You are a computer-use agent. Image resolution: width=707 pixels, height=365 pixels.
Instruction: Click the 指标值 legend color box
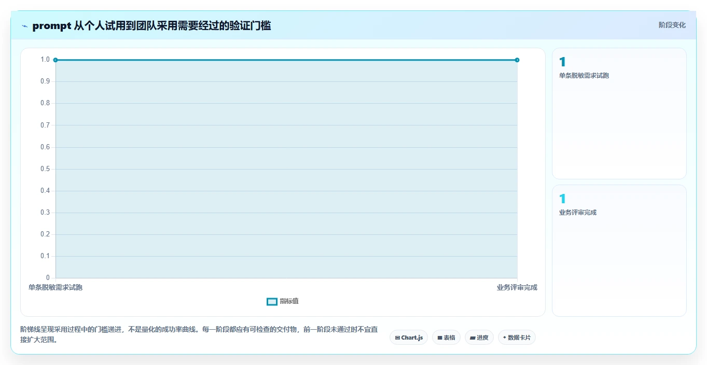[272, 302]
